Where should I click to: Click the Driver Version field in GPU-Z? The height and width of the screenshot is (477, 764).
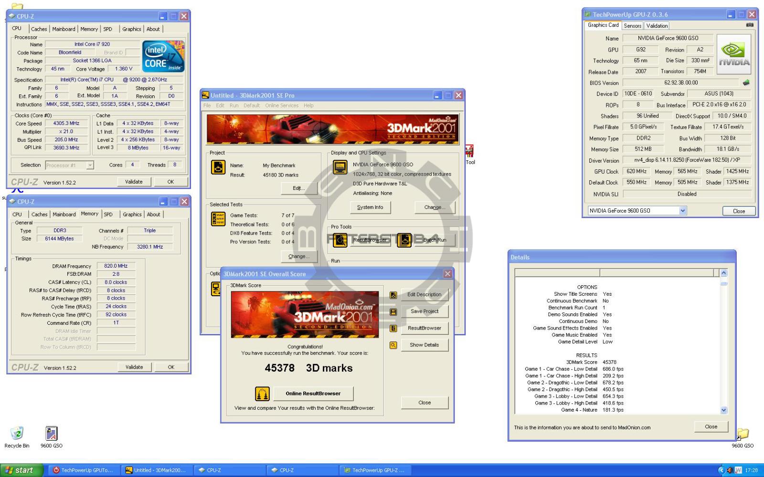(x=687, y=160)
